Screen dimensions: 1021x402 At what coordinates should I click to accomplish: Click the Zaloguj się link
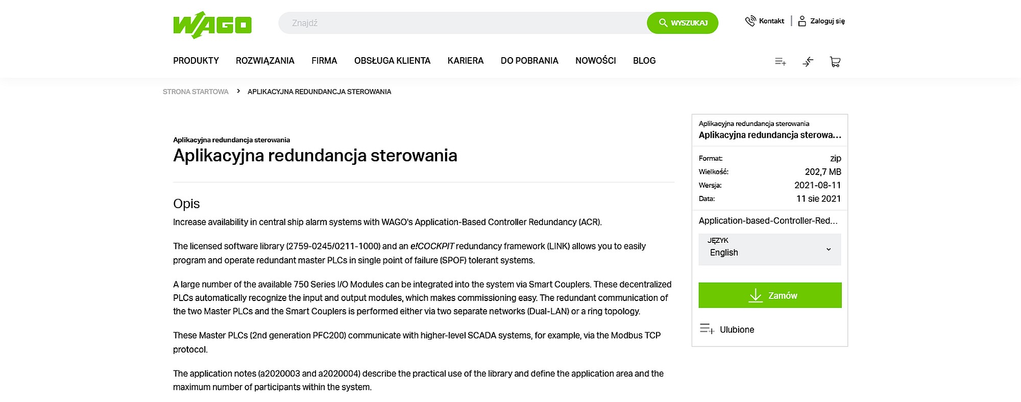pos(828,21)
